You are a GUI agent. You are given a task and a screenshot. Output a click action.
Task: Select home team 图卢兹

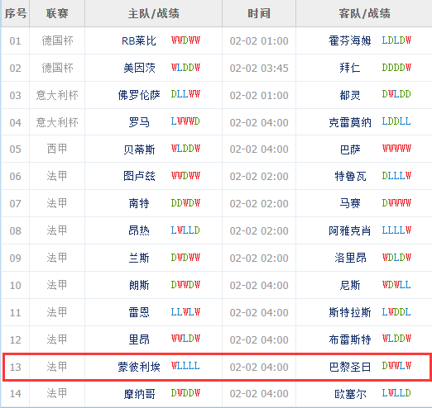(x=139, y=176)
